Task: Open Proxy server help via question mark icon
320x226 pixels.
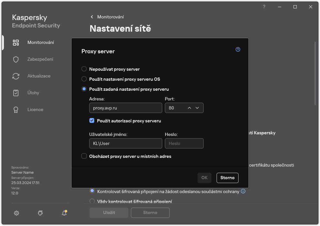Action: [x=238, y=49]
